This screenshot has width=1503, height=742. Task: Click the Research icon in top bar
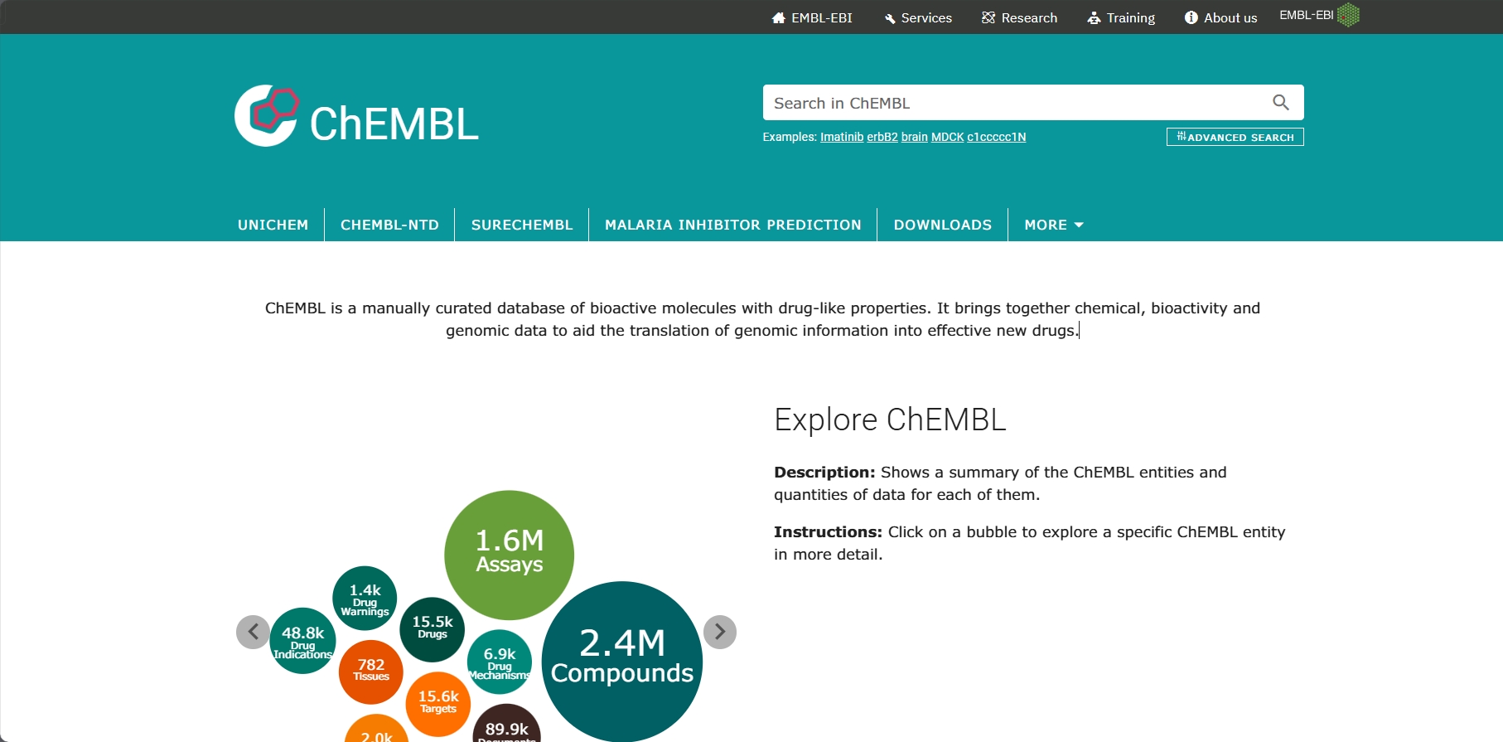[x=988, y=17]
